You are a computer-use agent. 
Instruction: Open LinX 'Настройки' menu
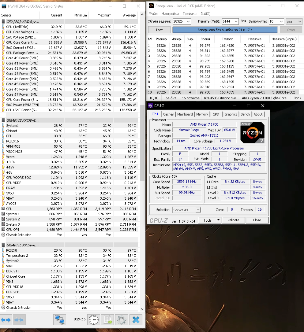click(170, 13)
